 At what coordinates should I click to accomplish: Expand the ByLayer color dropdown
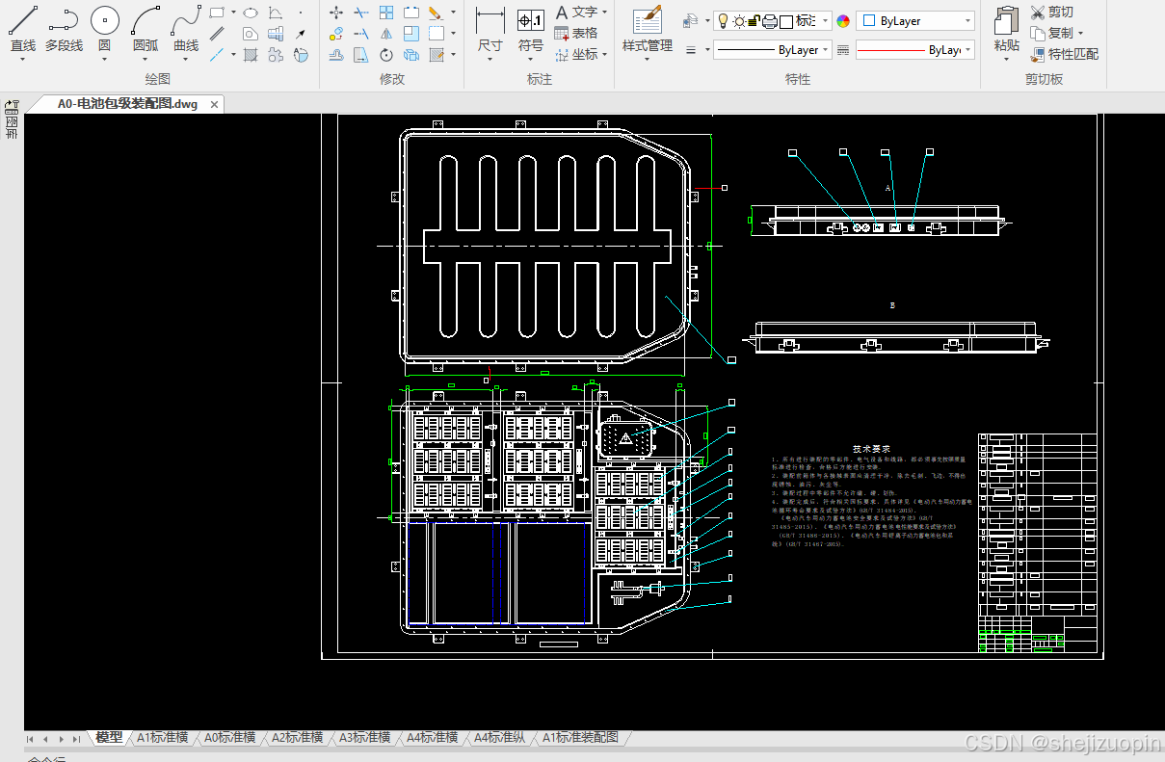coord(915,20)
